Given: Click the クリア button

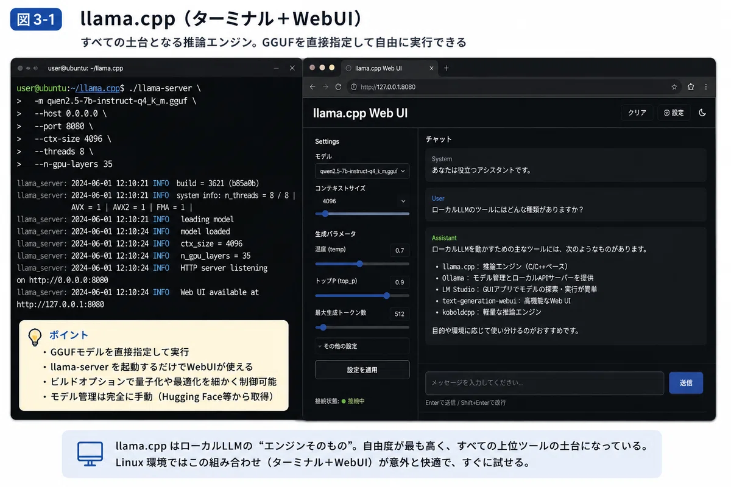Looking at the screenshot, I should click(x=637, y=113).
